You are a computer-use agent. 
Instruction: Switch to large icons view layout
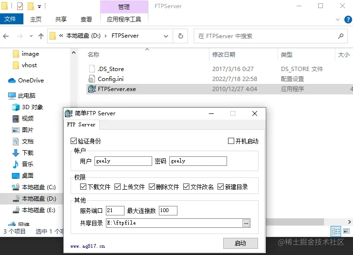(346, 231)
